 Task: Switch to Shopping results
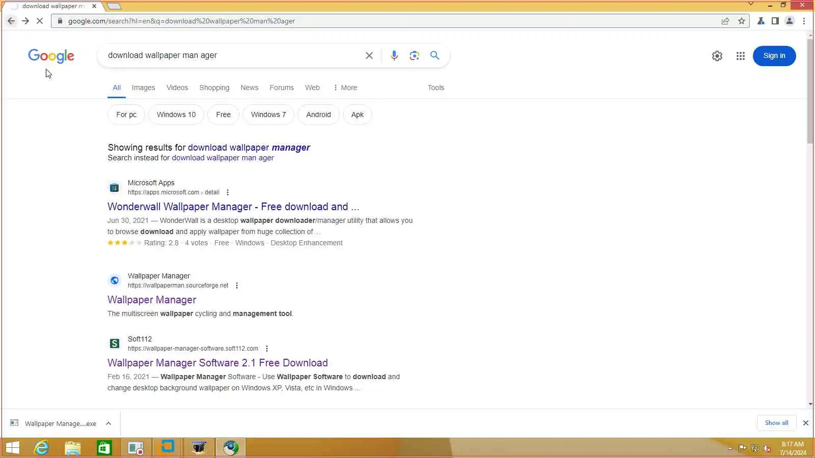pos(214,88)
